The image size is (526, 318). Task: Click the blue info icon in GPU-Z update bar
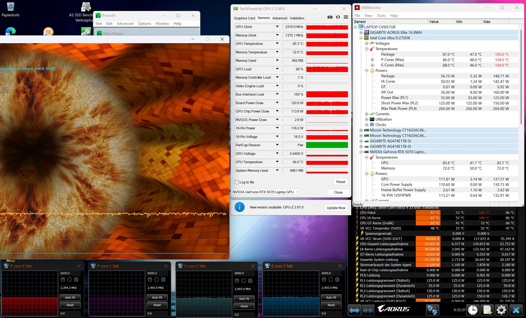point(240,207)
